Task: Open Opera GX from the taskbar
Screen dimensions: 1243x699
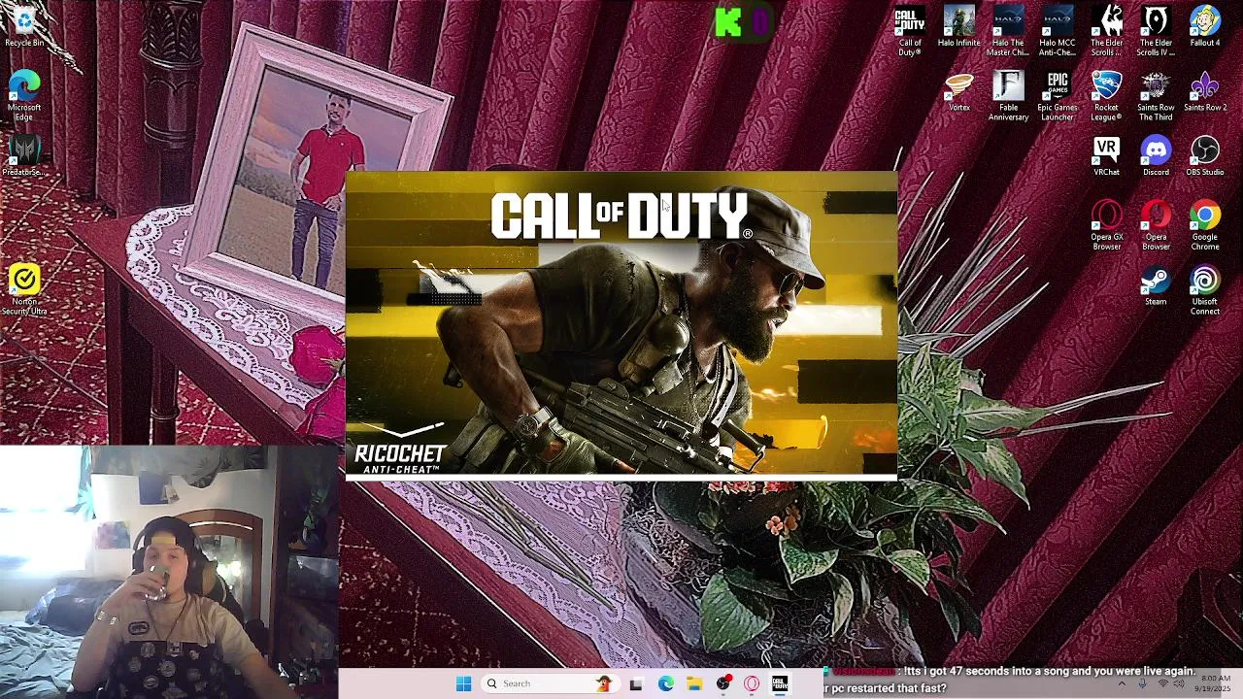Action: point(752,683)
